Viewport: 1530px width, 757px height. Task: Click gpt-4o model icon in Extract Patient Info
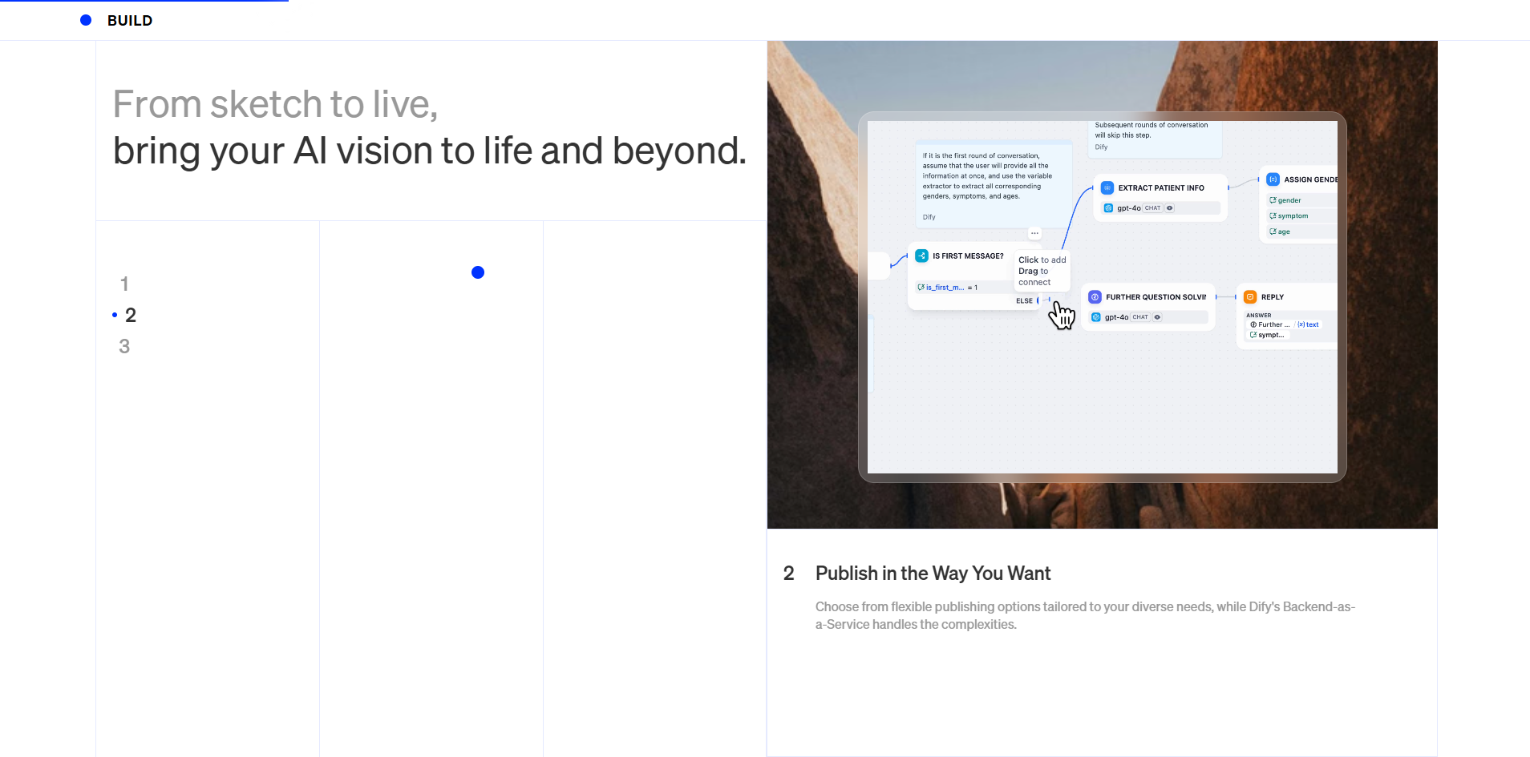pyautogui.click(x=1108, y=207)
